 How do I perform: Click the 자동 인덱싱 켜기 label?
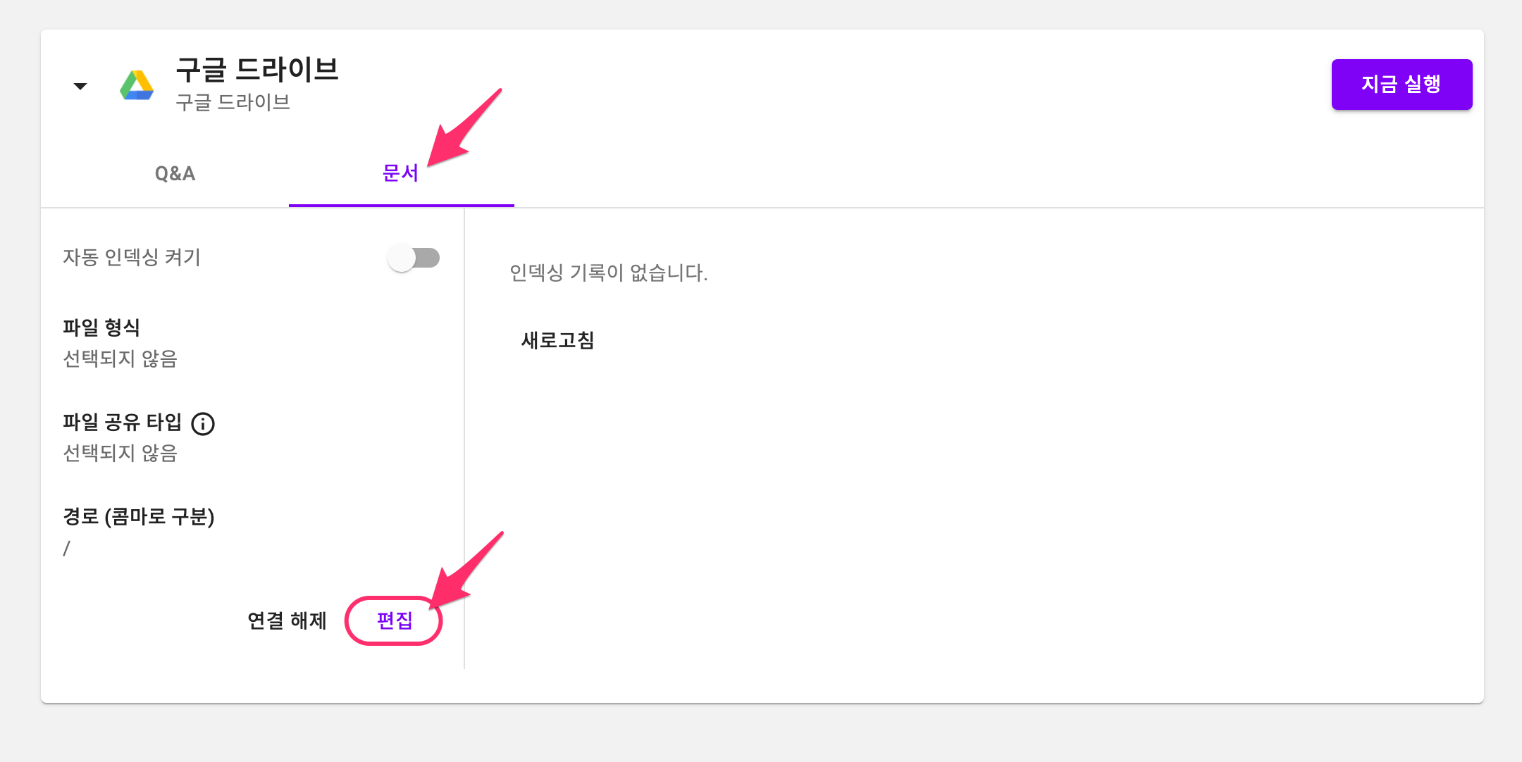coord(132,257)
